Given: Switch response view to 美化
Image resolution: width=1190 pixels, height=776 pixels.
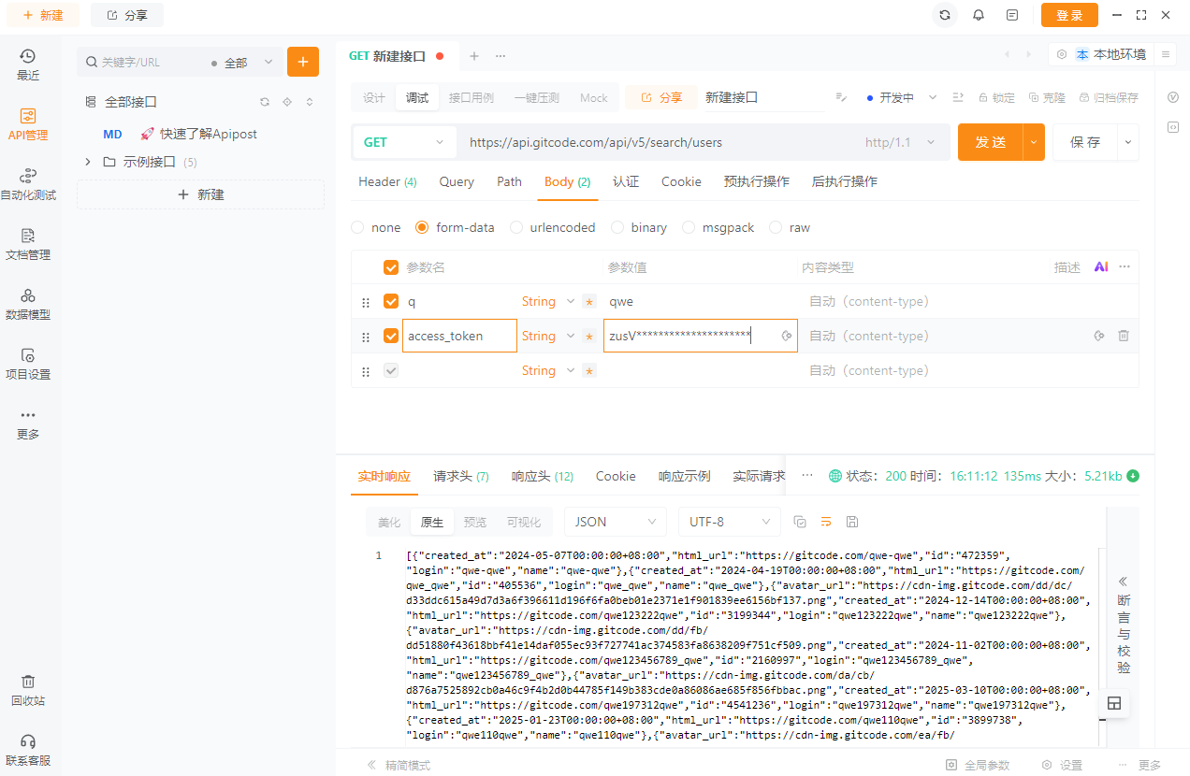Looking at the screenshot, I should point(389,522).
